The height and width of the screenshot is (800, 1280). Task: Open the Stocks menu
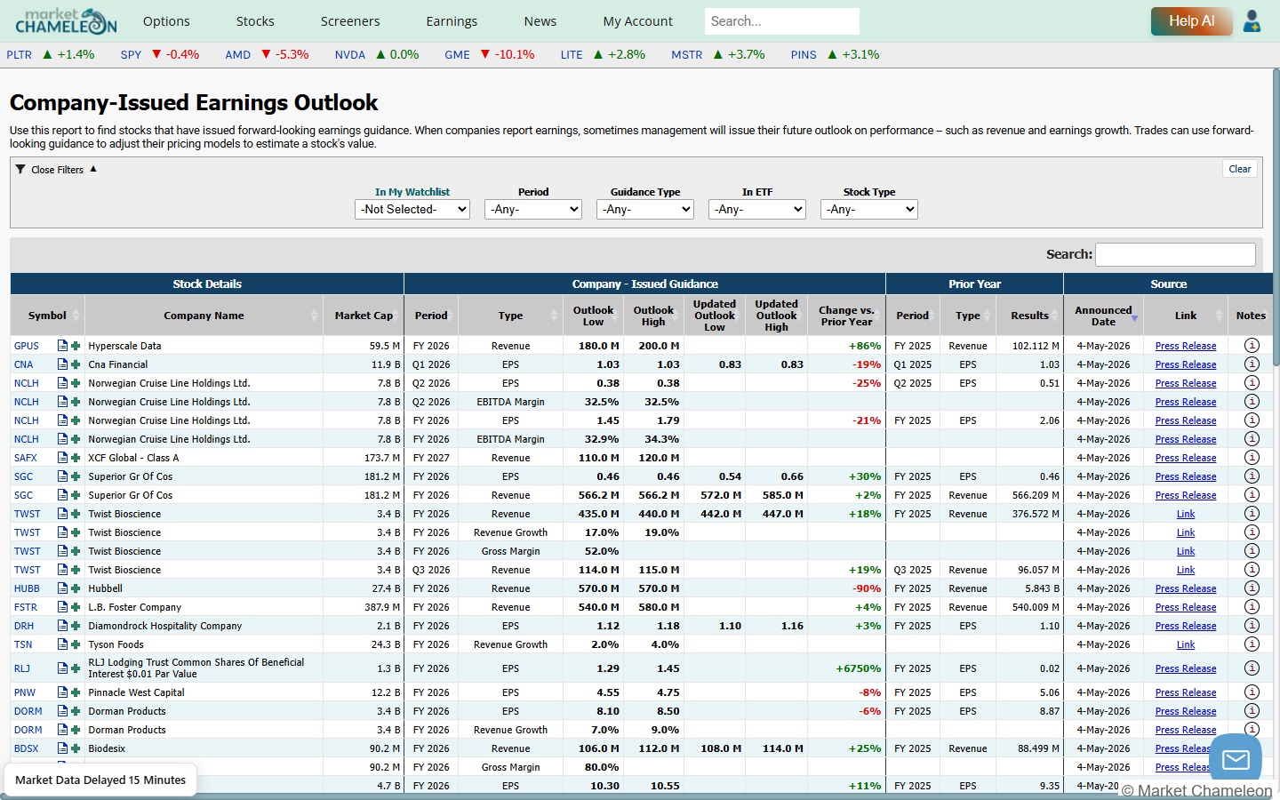(255, 21)
